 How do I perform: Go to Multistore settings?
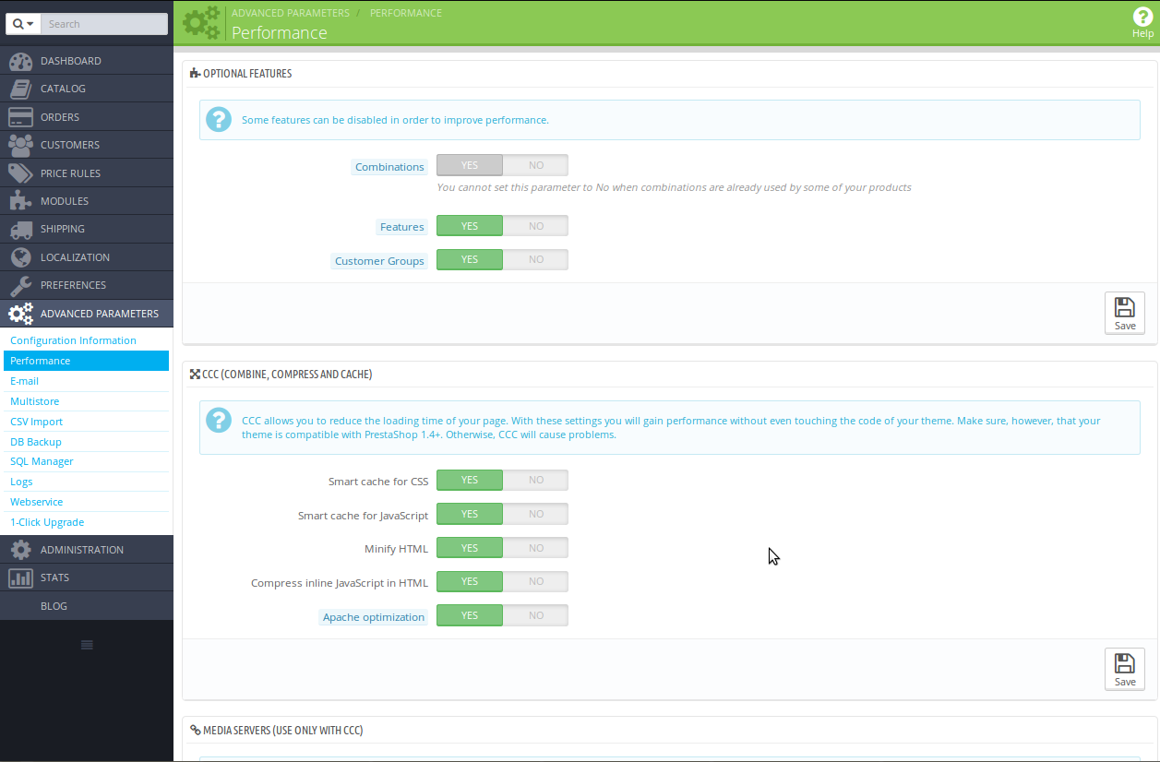click(86, 401)
